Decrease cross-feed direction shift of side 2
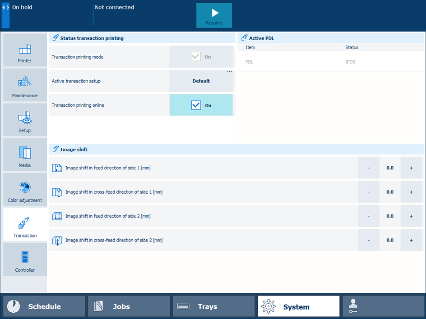The image size is (426, 319). (369, 240)
